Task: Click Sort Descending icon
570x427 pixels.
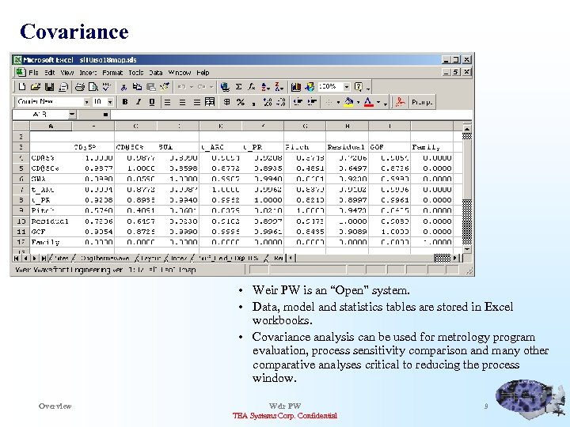Action: 279,87
